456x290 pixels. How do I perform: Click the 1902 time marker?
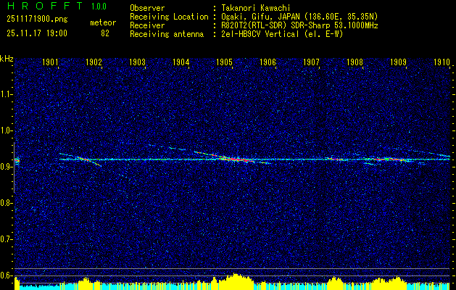point(94,62)
